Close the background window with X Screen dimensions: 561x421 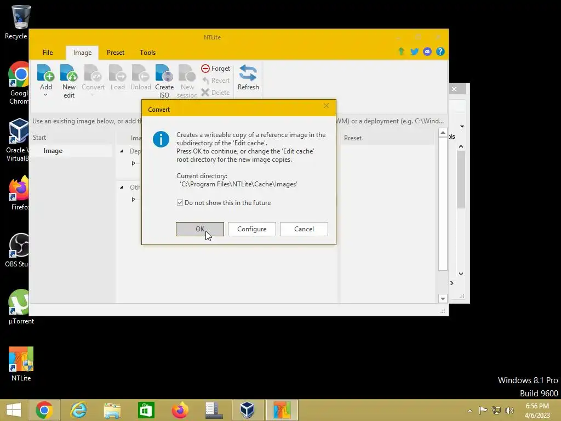click(454, 89)
